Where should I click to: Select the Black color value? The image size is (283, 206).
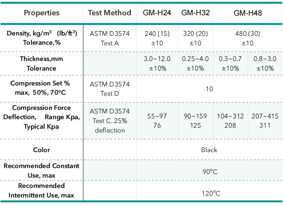(209, 150)
